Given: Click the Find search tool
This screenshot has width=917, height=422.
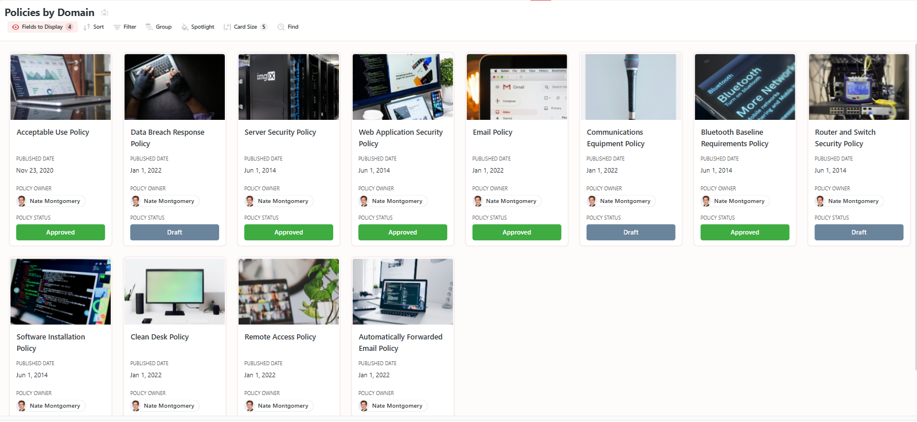Looking at the screenshot, I should [288, 27].
